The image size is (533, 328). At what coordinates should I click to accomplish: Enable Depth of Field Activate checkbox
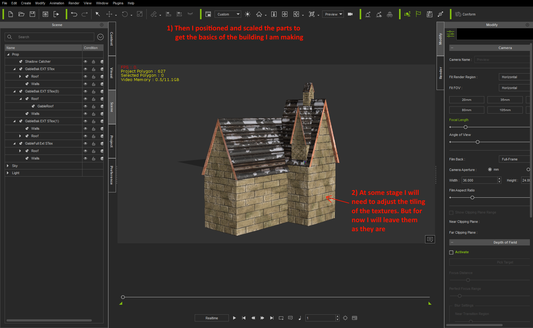point(451,253)
